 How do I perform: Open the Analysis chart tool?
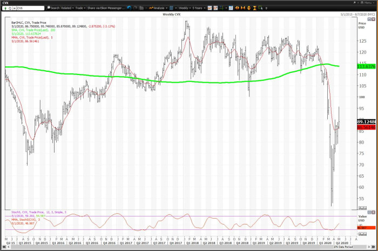(157, 8)
